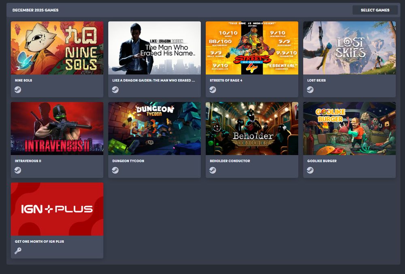The width and height of the screenshot is (405, 274).
Task: Click the Steam icon under Dungeon Tycoon
Action: [115, 170]
